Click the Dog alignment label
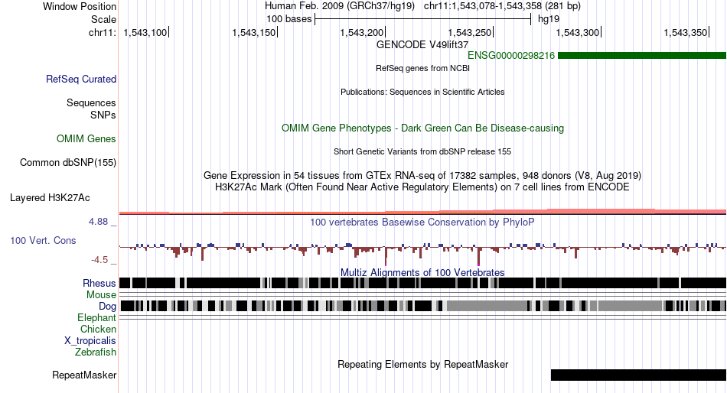The height and width of the screenshot is (393, 727). [107, 307]
